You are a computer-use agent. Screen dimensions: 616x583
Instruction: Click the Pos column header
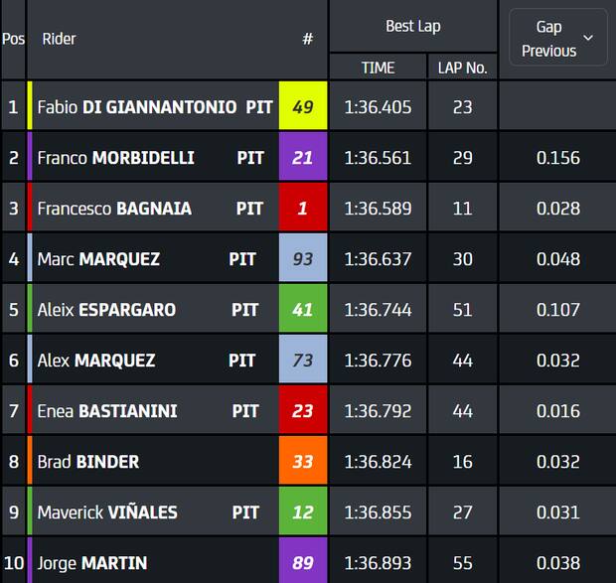pyautogui.click(x=13, y=39)
